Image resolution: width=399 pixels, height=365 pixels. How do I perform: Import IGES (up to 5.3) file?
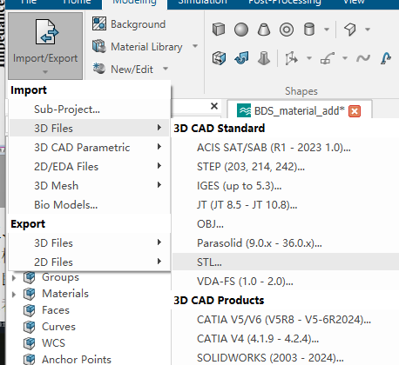click(286, 186)
